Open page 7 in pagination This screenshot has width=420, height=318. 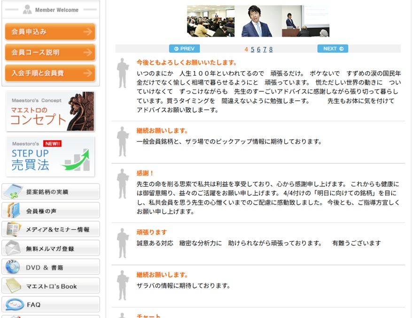[x=264, y=49]
